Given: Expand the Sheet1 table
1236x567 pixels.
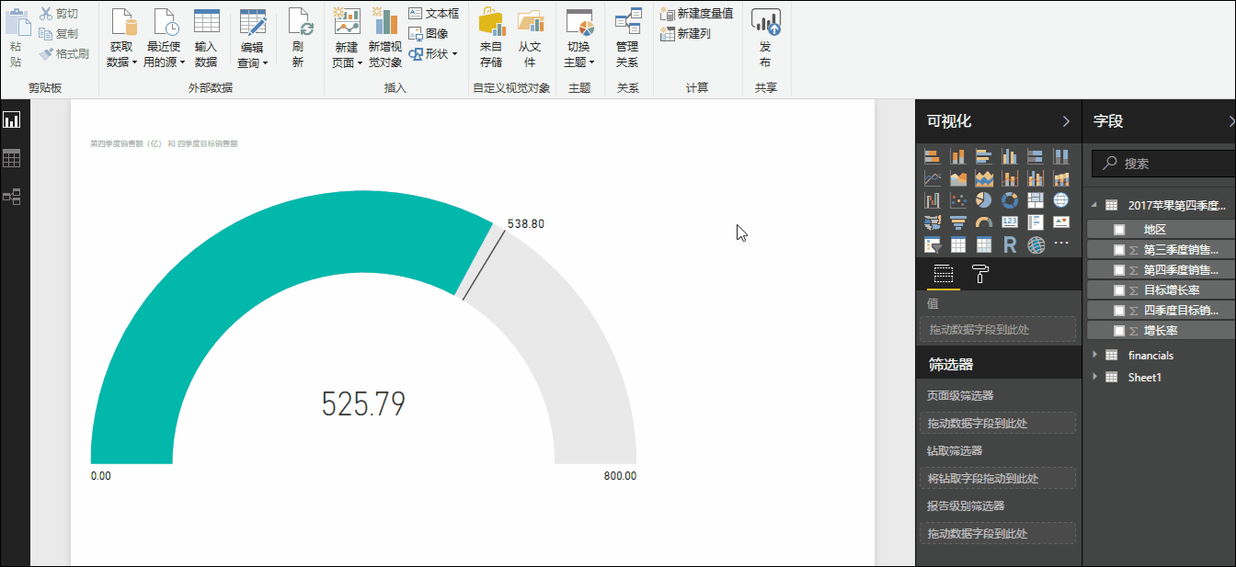Looking at the screenshot, I should pos(1094,377).
